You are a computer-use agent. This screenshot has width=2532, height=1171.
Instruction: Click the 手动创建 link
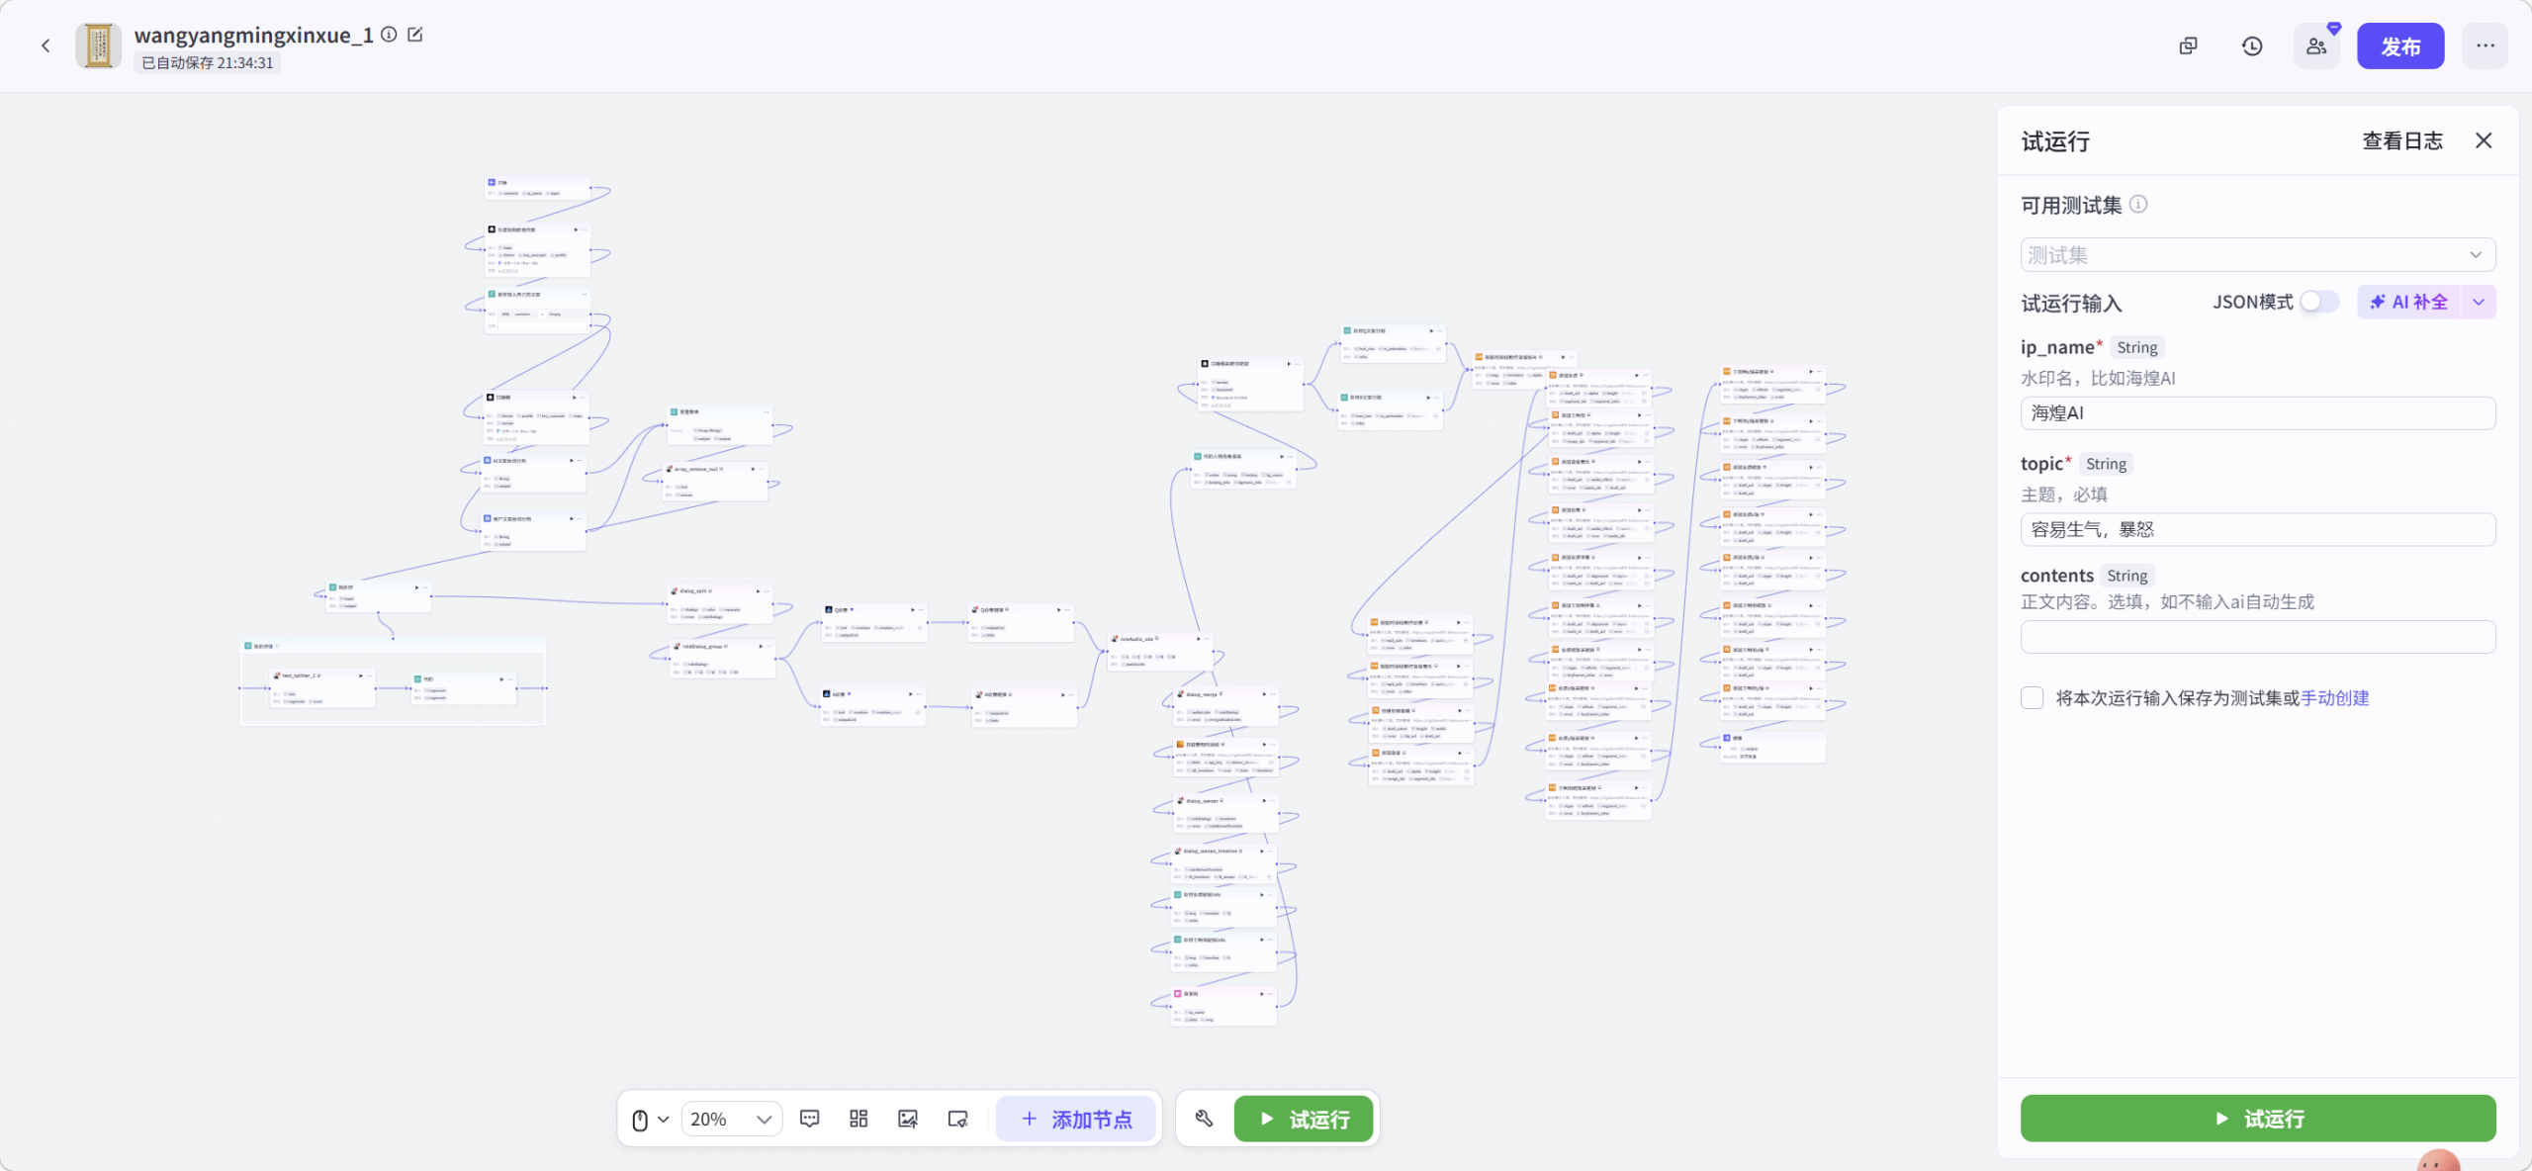(x=2334, y=698)
